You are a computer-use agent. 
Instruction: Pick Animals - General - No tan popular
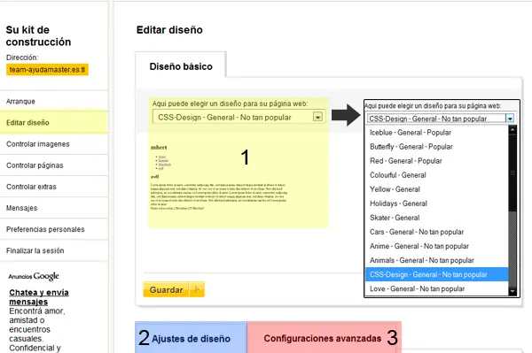tap(436, 260)
